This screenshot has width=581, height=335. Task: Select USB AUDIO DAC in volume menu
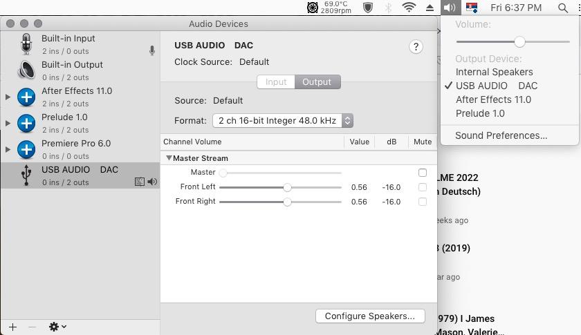click(497, 86)
